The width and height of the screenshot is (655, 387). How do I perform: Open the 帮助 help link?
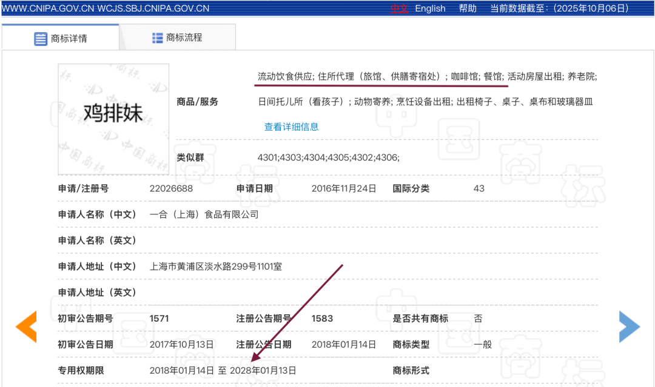click(x=468, y=8)
